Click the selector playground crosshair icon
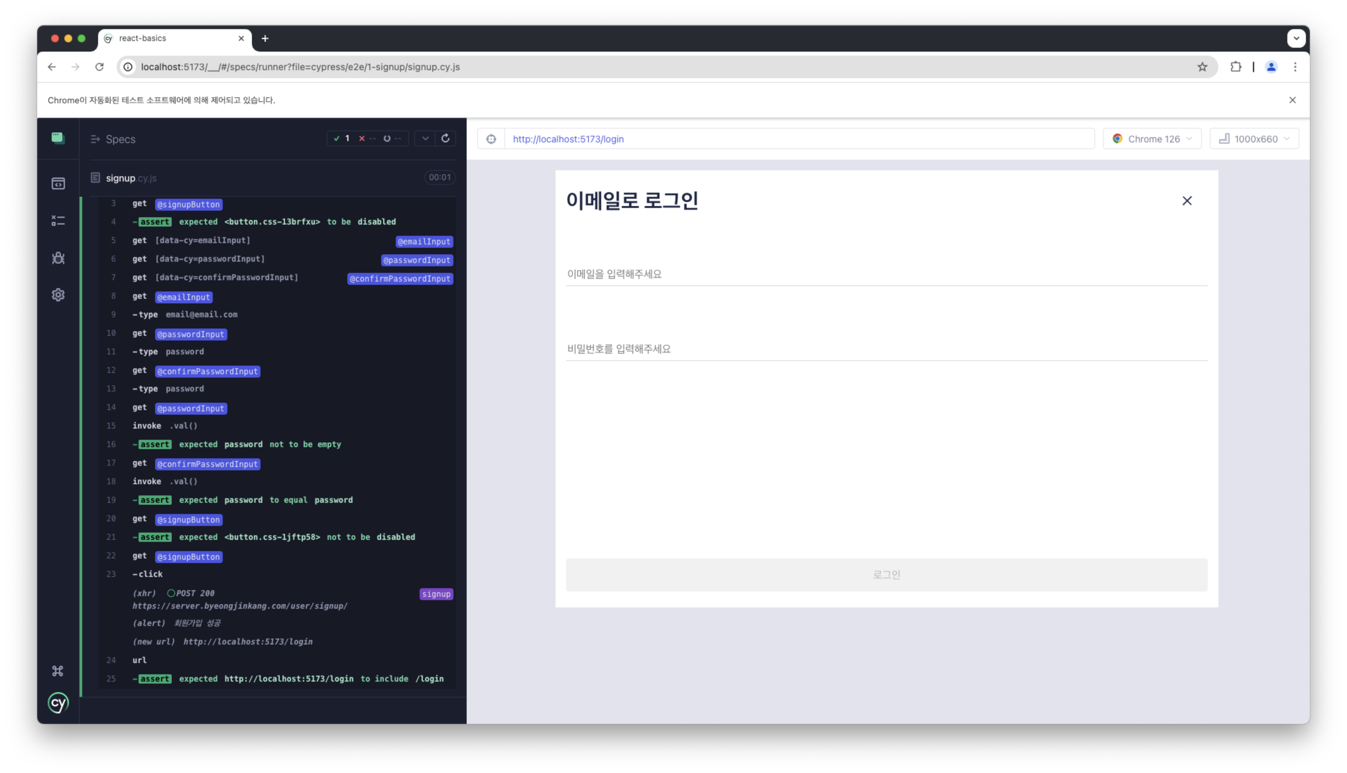 (491, 139)
